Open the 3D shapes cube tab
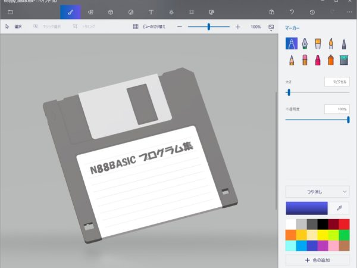 tap(111, 12)
